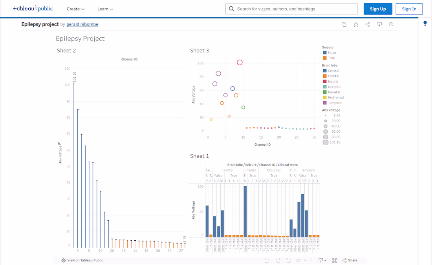Click the Sheet 1 title
The width and height of the screenshot is (432, 265).
200,156
